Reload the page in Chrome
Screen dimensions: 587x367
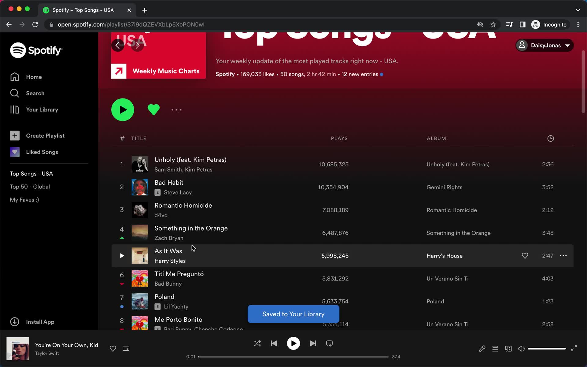pyautogui.click(x=35, y=24)
